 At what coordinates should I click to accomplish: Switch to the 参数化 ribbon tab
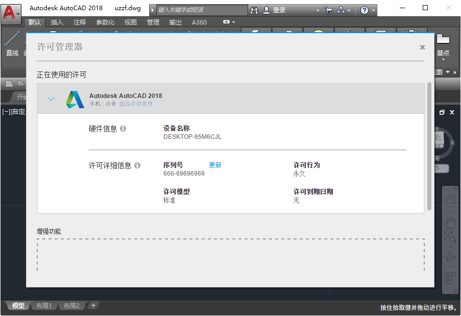coord(105,22)
